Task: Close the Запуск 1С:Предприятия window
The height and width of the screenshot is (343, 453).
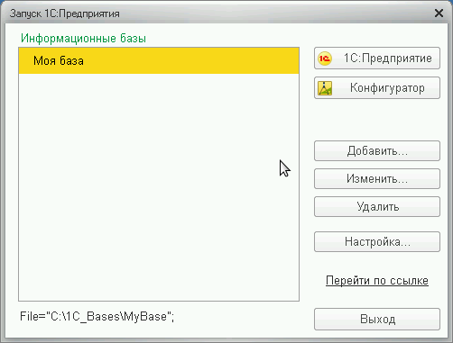Action: click(439, 14)
